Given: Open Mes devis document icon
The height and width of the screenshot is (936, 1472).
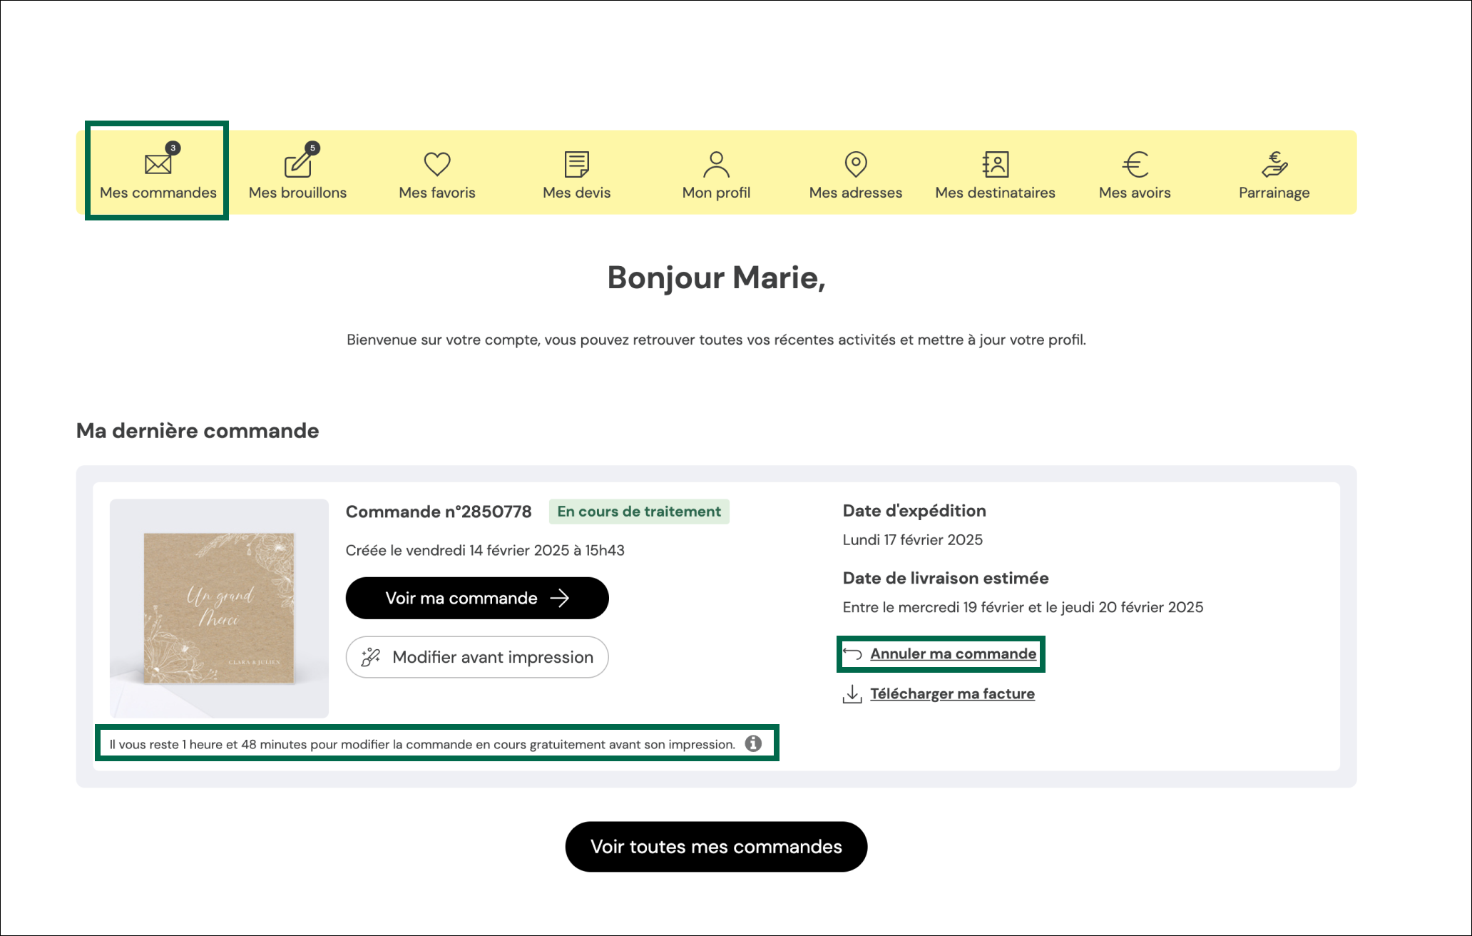Looking at the screenshot, I should click(576, 163).
